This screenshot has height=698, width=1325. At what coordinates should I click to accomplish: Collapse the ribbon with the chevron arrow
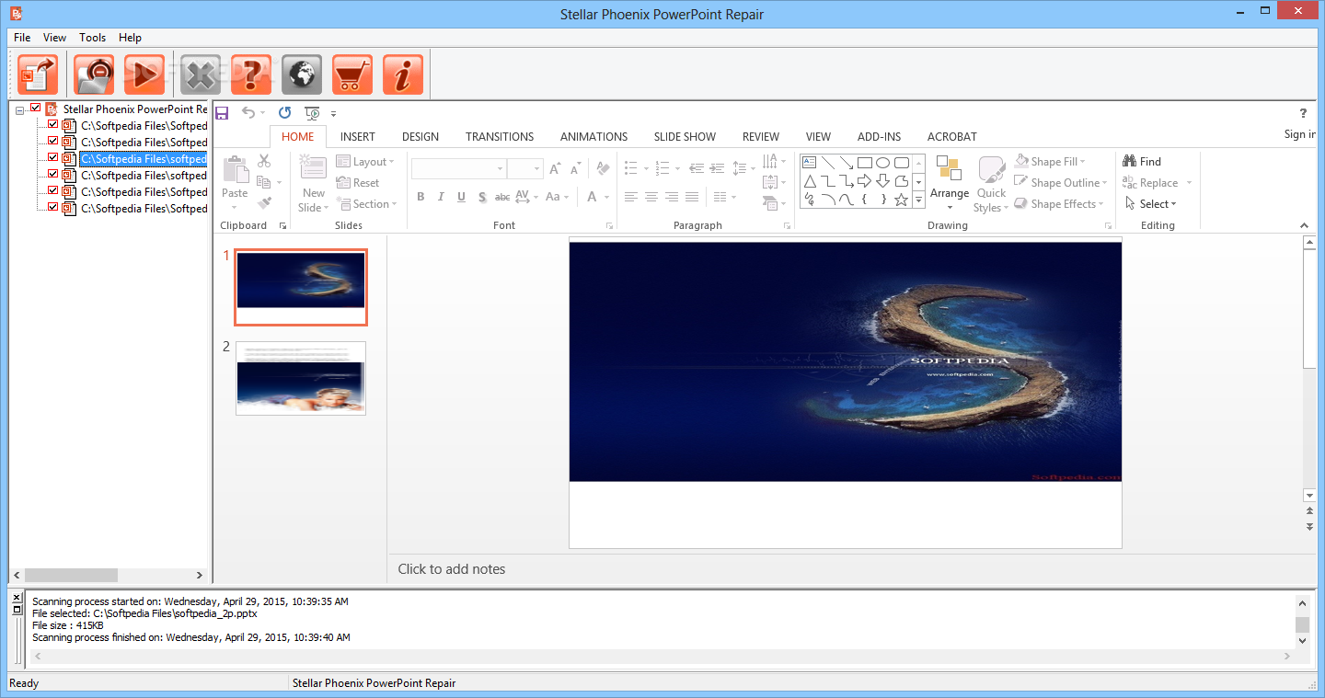(x=1304, y=226)
